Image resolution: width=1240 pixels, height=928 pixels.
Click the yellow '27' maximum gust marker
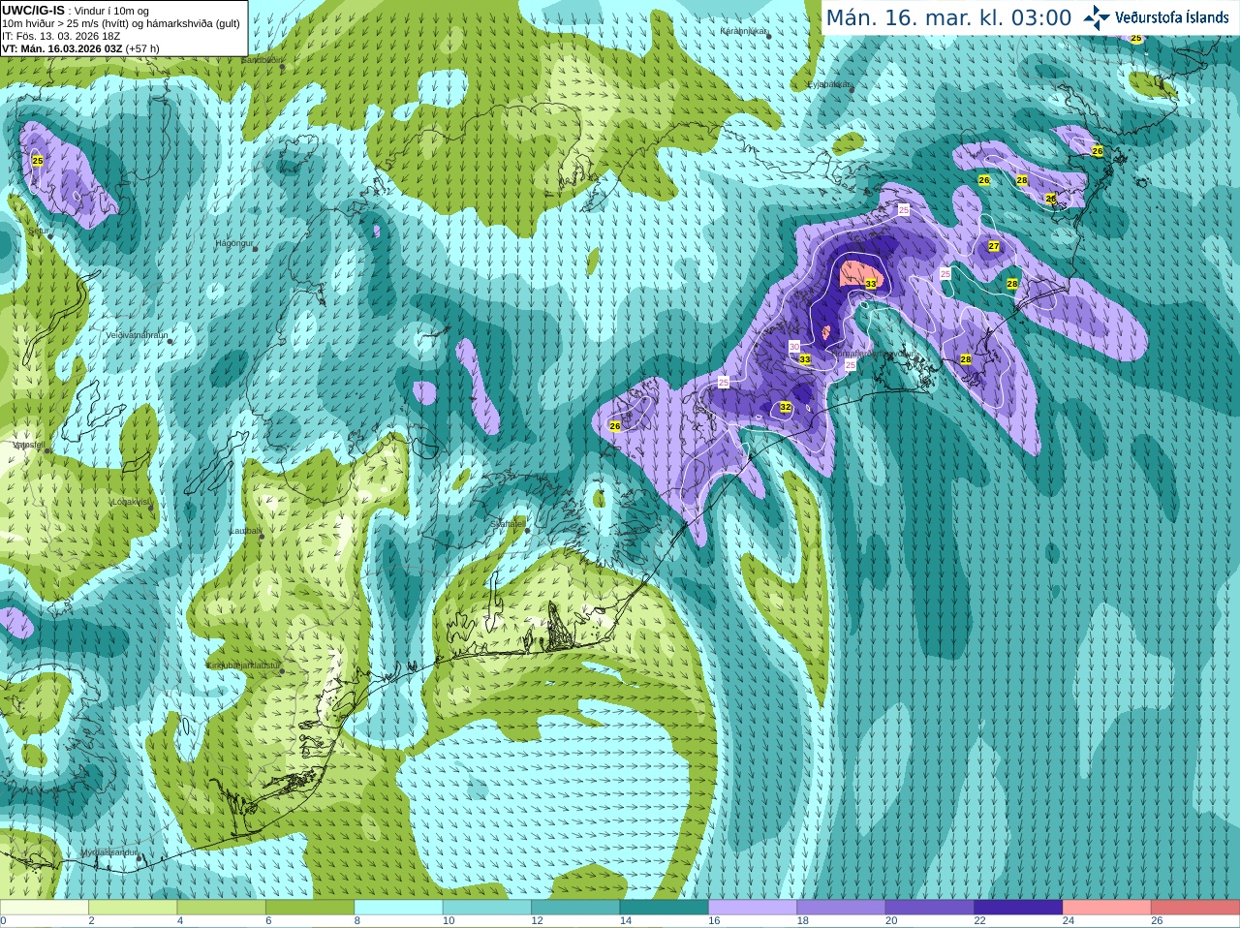click(994, 246)
